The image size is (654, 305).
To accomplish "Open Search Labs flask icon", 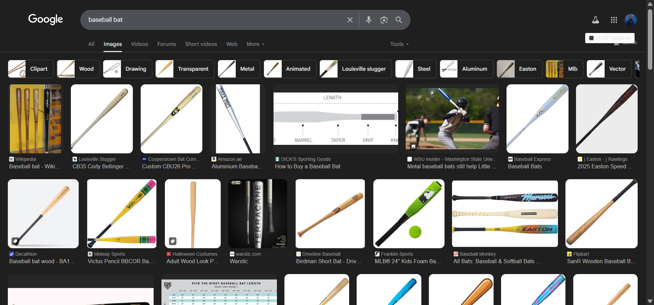I will coord(595,20).
